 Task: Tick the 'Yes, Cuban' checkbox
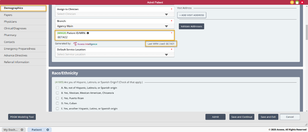(x=57, y=103)
